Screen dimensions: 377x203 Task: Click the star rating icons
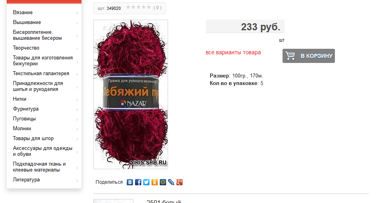pos(139,7)
